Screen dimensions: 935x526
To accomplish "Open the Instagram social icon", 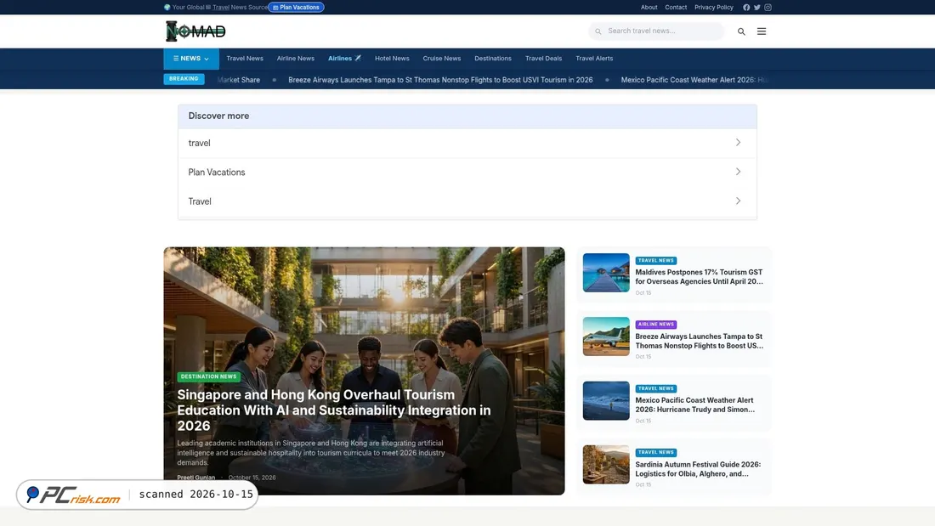I will (x=768, y=7).
